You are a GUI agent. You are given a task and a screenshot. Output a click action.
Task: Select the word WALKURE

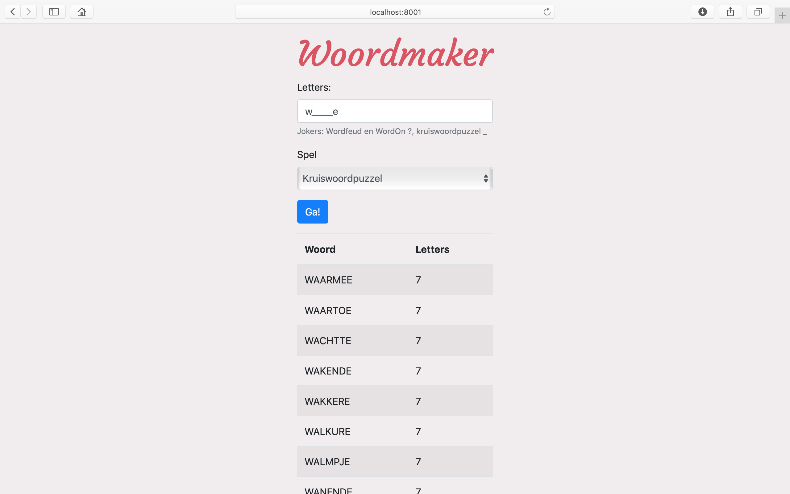[x=327, y=432]
